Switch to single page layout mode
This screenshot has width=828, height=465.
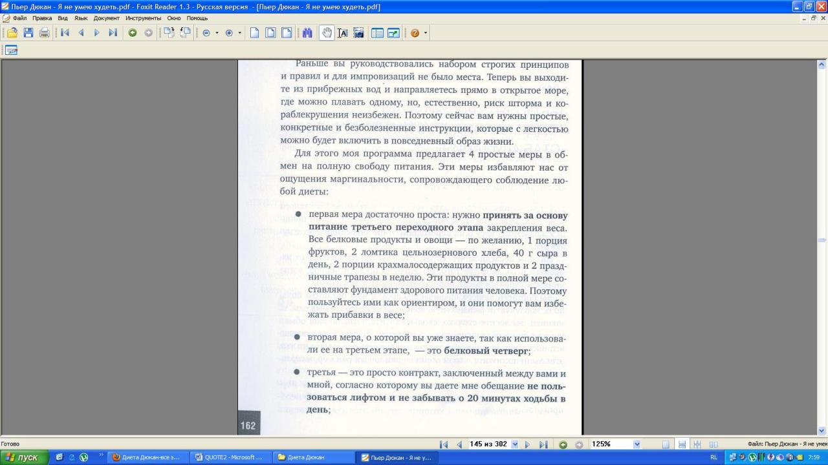(x=666, y=444)
